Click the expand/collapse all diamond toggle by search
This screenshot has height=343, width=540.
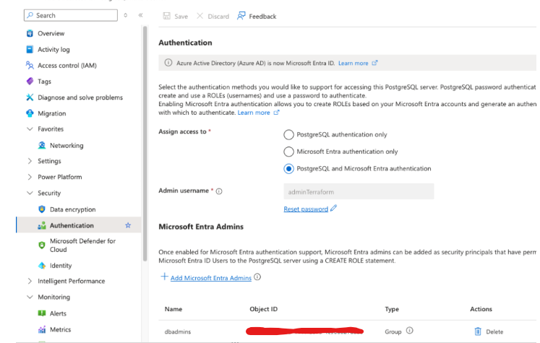click(x=126, y=15)
